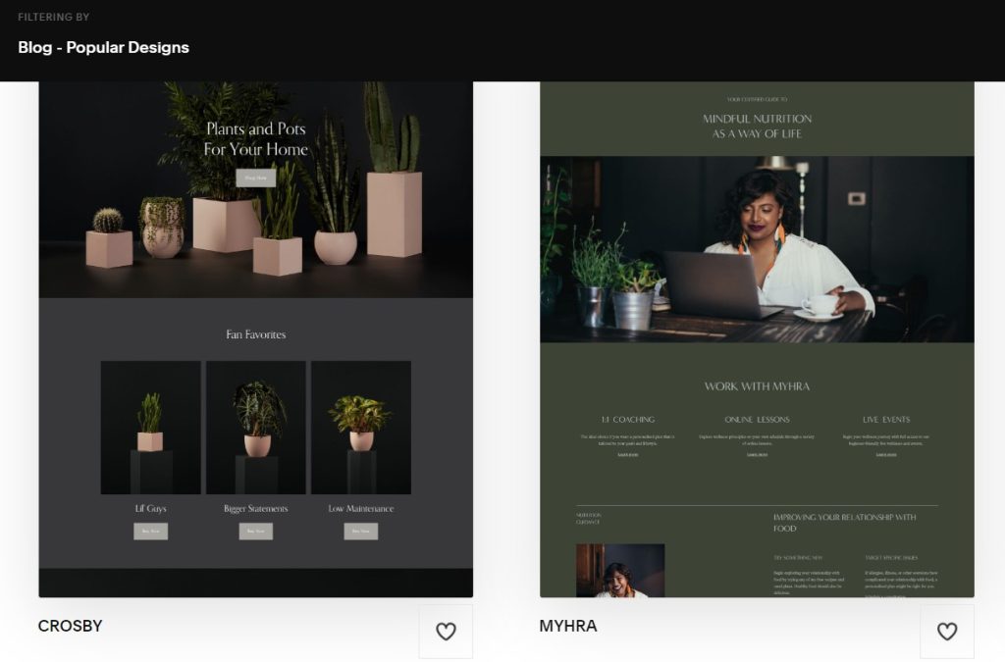Click the Blog - Popular Designs filter title
1005x662 pixels.
click(x=103, y=47)
